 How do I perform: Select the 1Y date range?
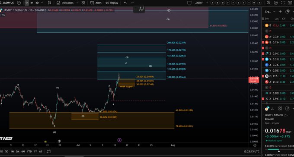tap(35, 151)
